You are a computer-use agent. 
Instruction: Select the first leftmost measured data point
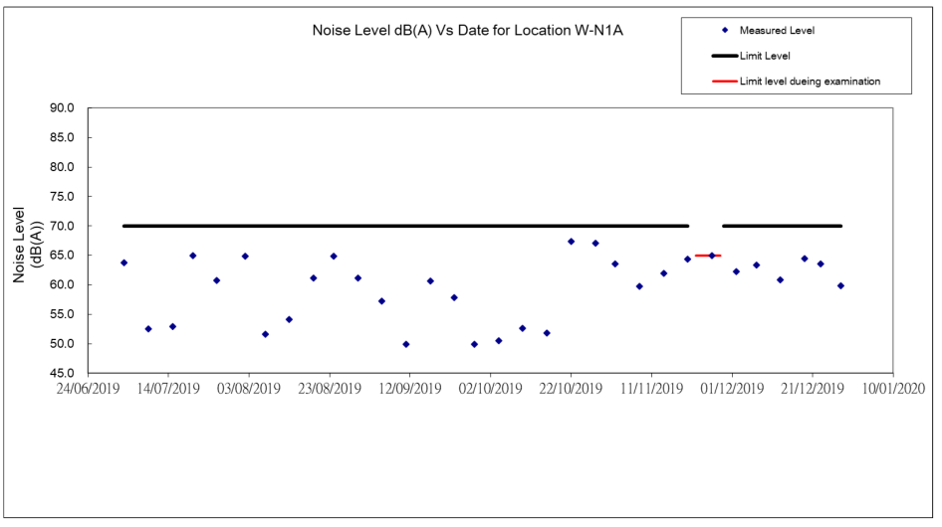(123, 263)
